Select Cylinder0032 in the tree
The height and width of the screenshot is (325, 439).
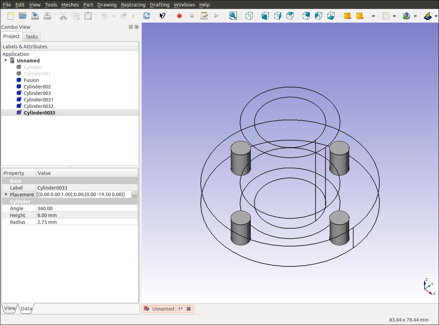[x=38, y=106]
